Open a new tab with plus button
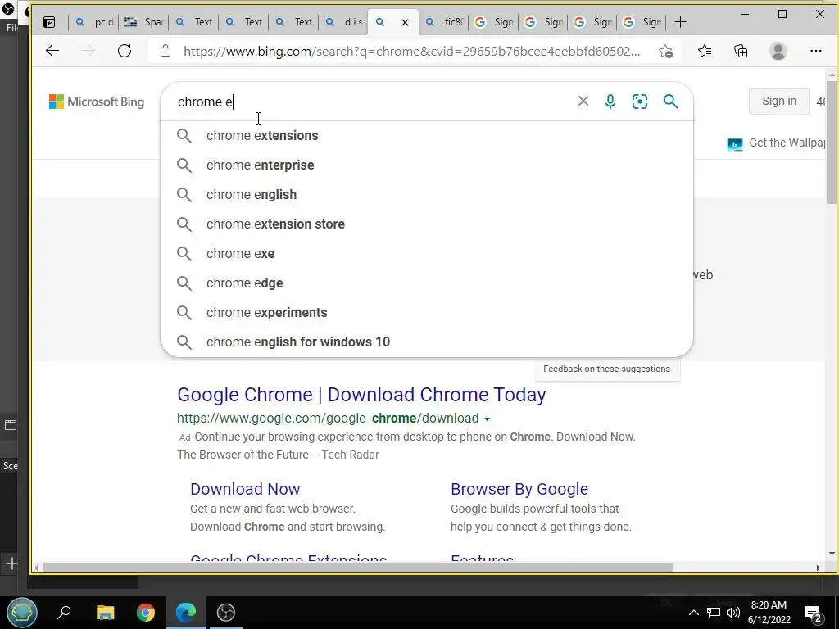The image size is (839, 629). coord(680,22)
